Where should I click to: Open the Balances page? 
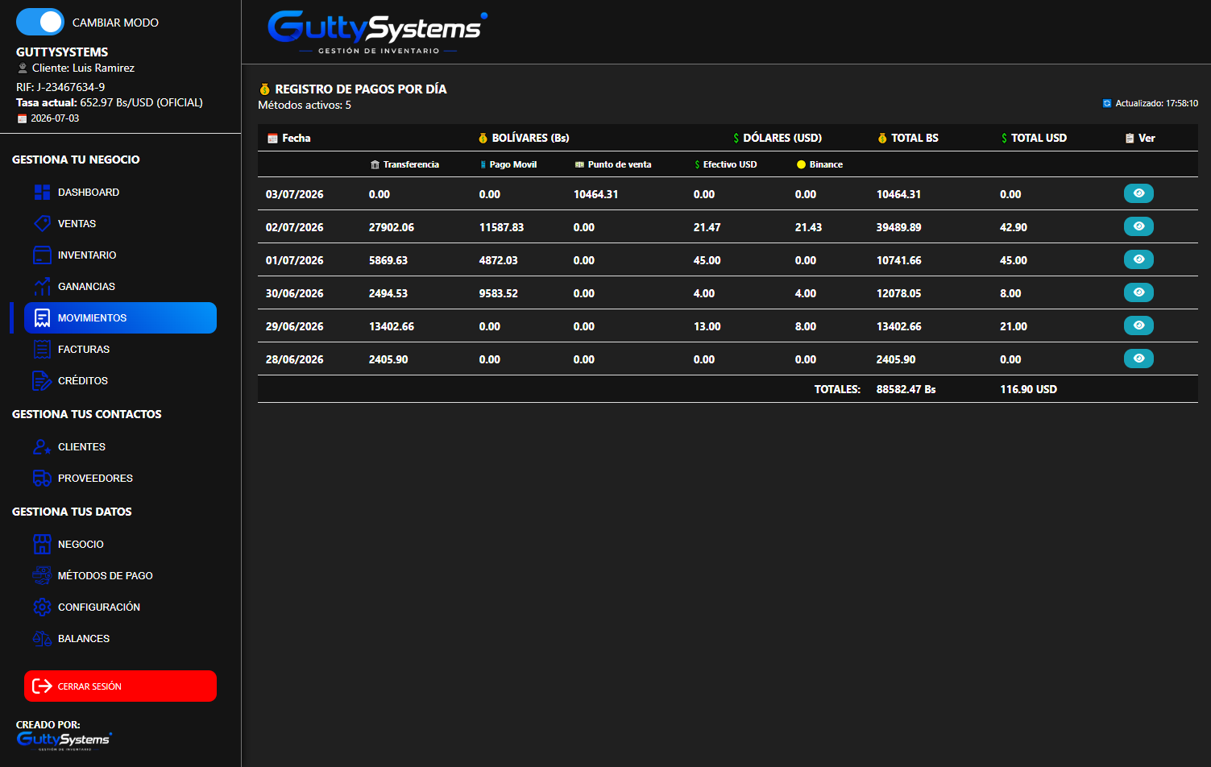[120, 638]
